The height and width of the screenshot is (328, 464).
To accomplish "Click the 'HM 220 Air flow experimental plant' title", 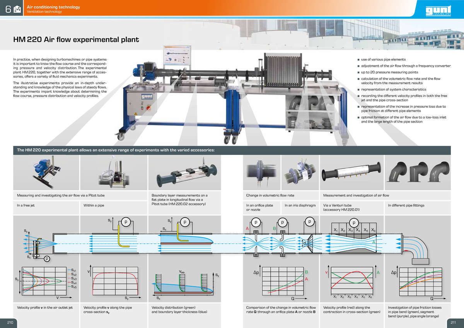I will 76,40.
